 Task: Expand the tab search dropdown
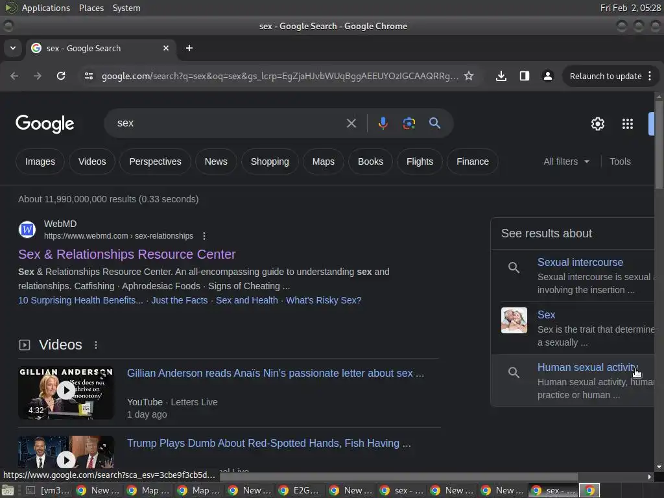coord(13,48)
